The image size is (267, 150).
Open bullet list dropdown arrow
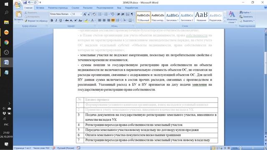(103, 14)
